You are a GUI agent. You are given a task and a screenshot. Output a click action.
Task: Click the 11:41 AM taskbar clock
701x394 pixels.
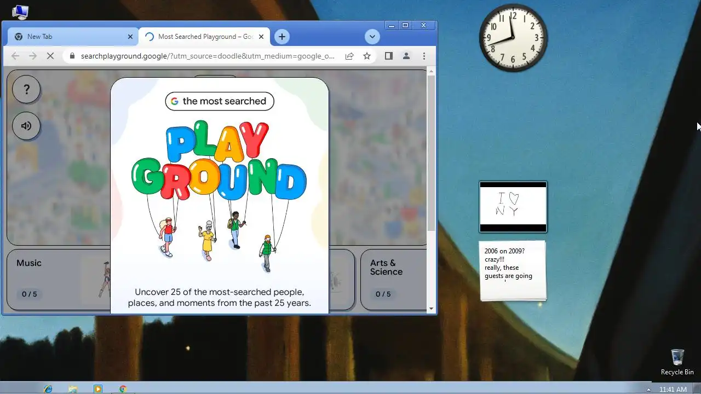tap(673, 390)
